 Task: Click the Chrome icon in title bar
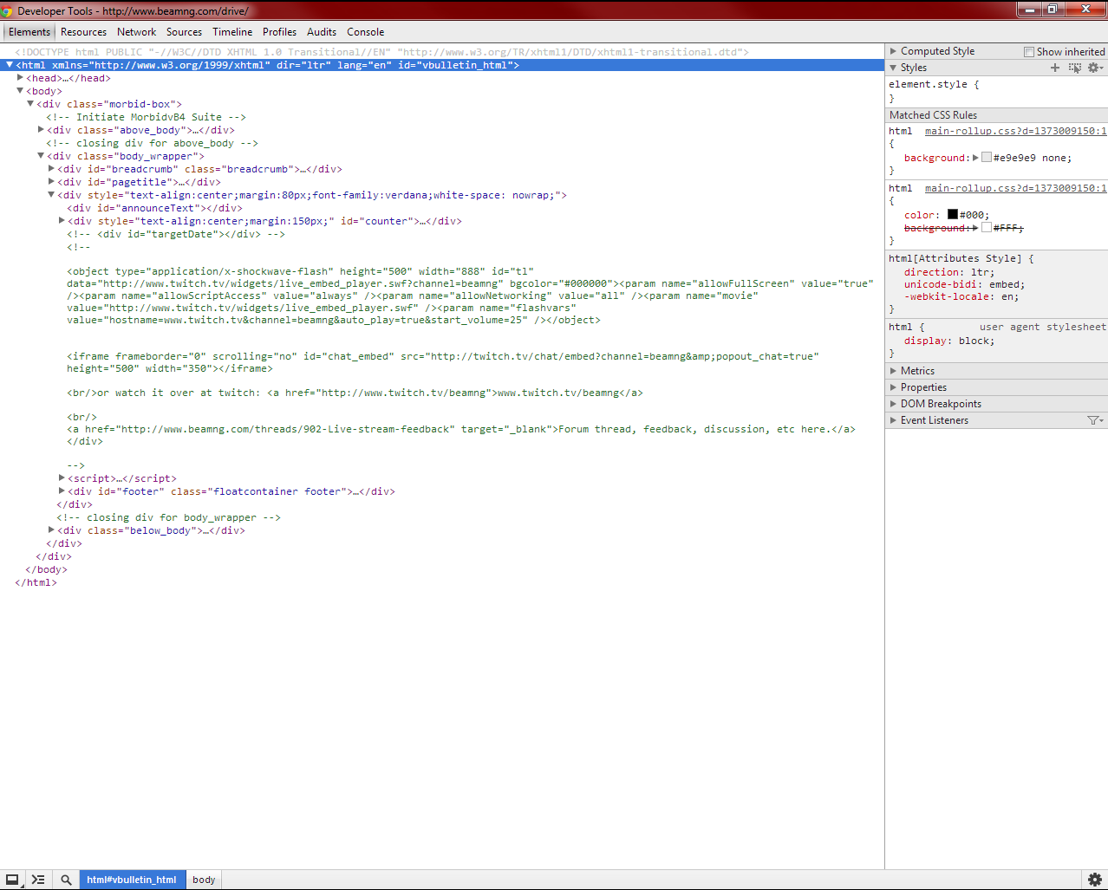pyautogui.click(x=7, y=10)
